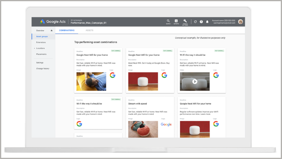Open the help question mark icon
282x159 pixels.
(201, 22)
